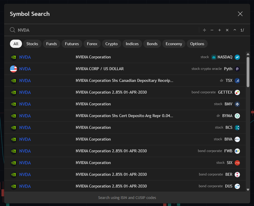Select the Funds filter tab
The height and width of the screenshot is (206, 254).
[x=52, y=44]
